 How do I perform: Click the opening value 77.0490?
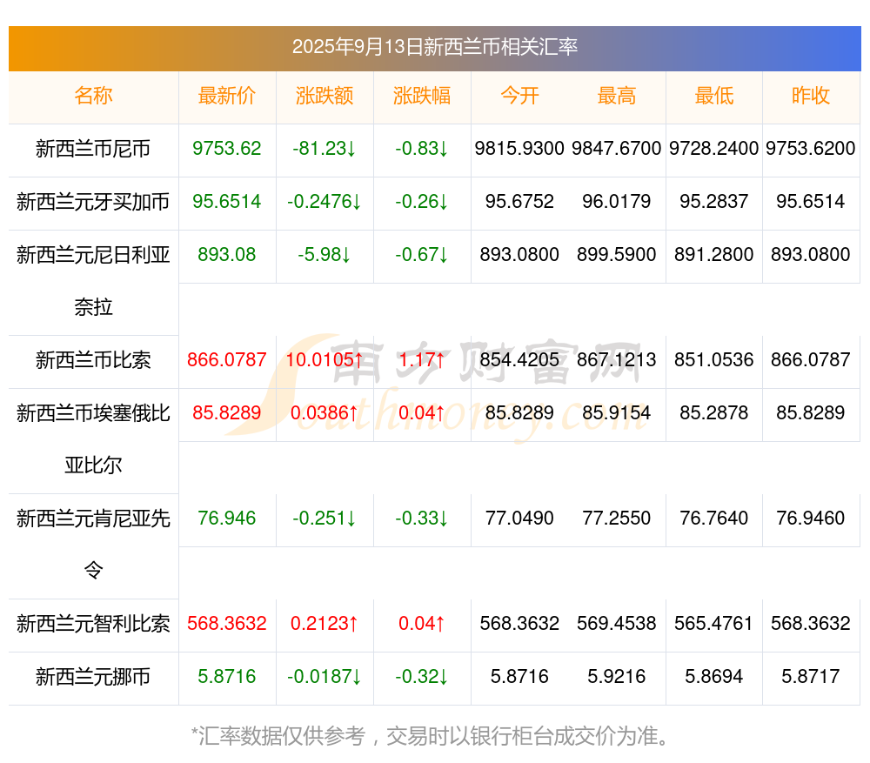tap(519, 519)
